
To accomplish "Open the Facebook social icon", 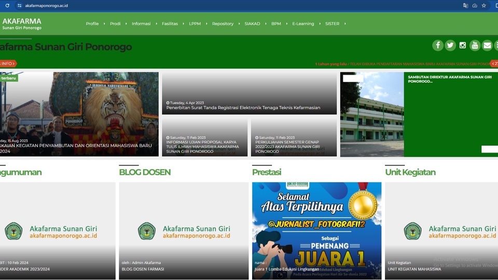I will (x=438, y=46).
